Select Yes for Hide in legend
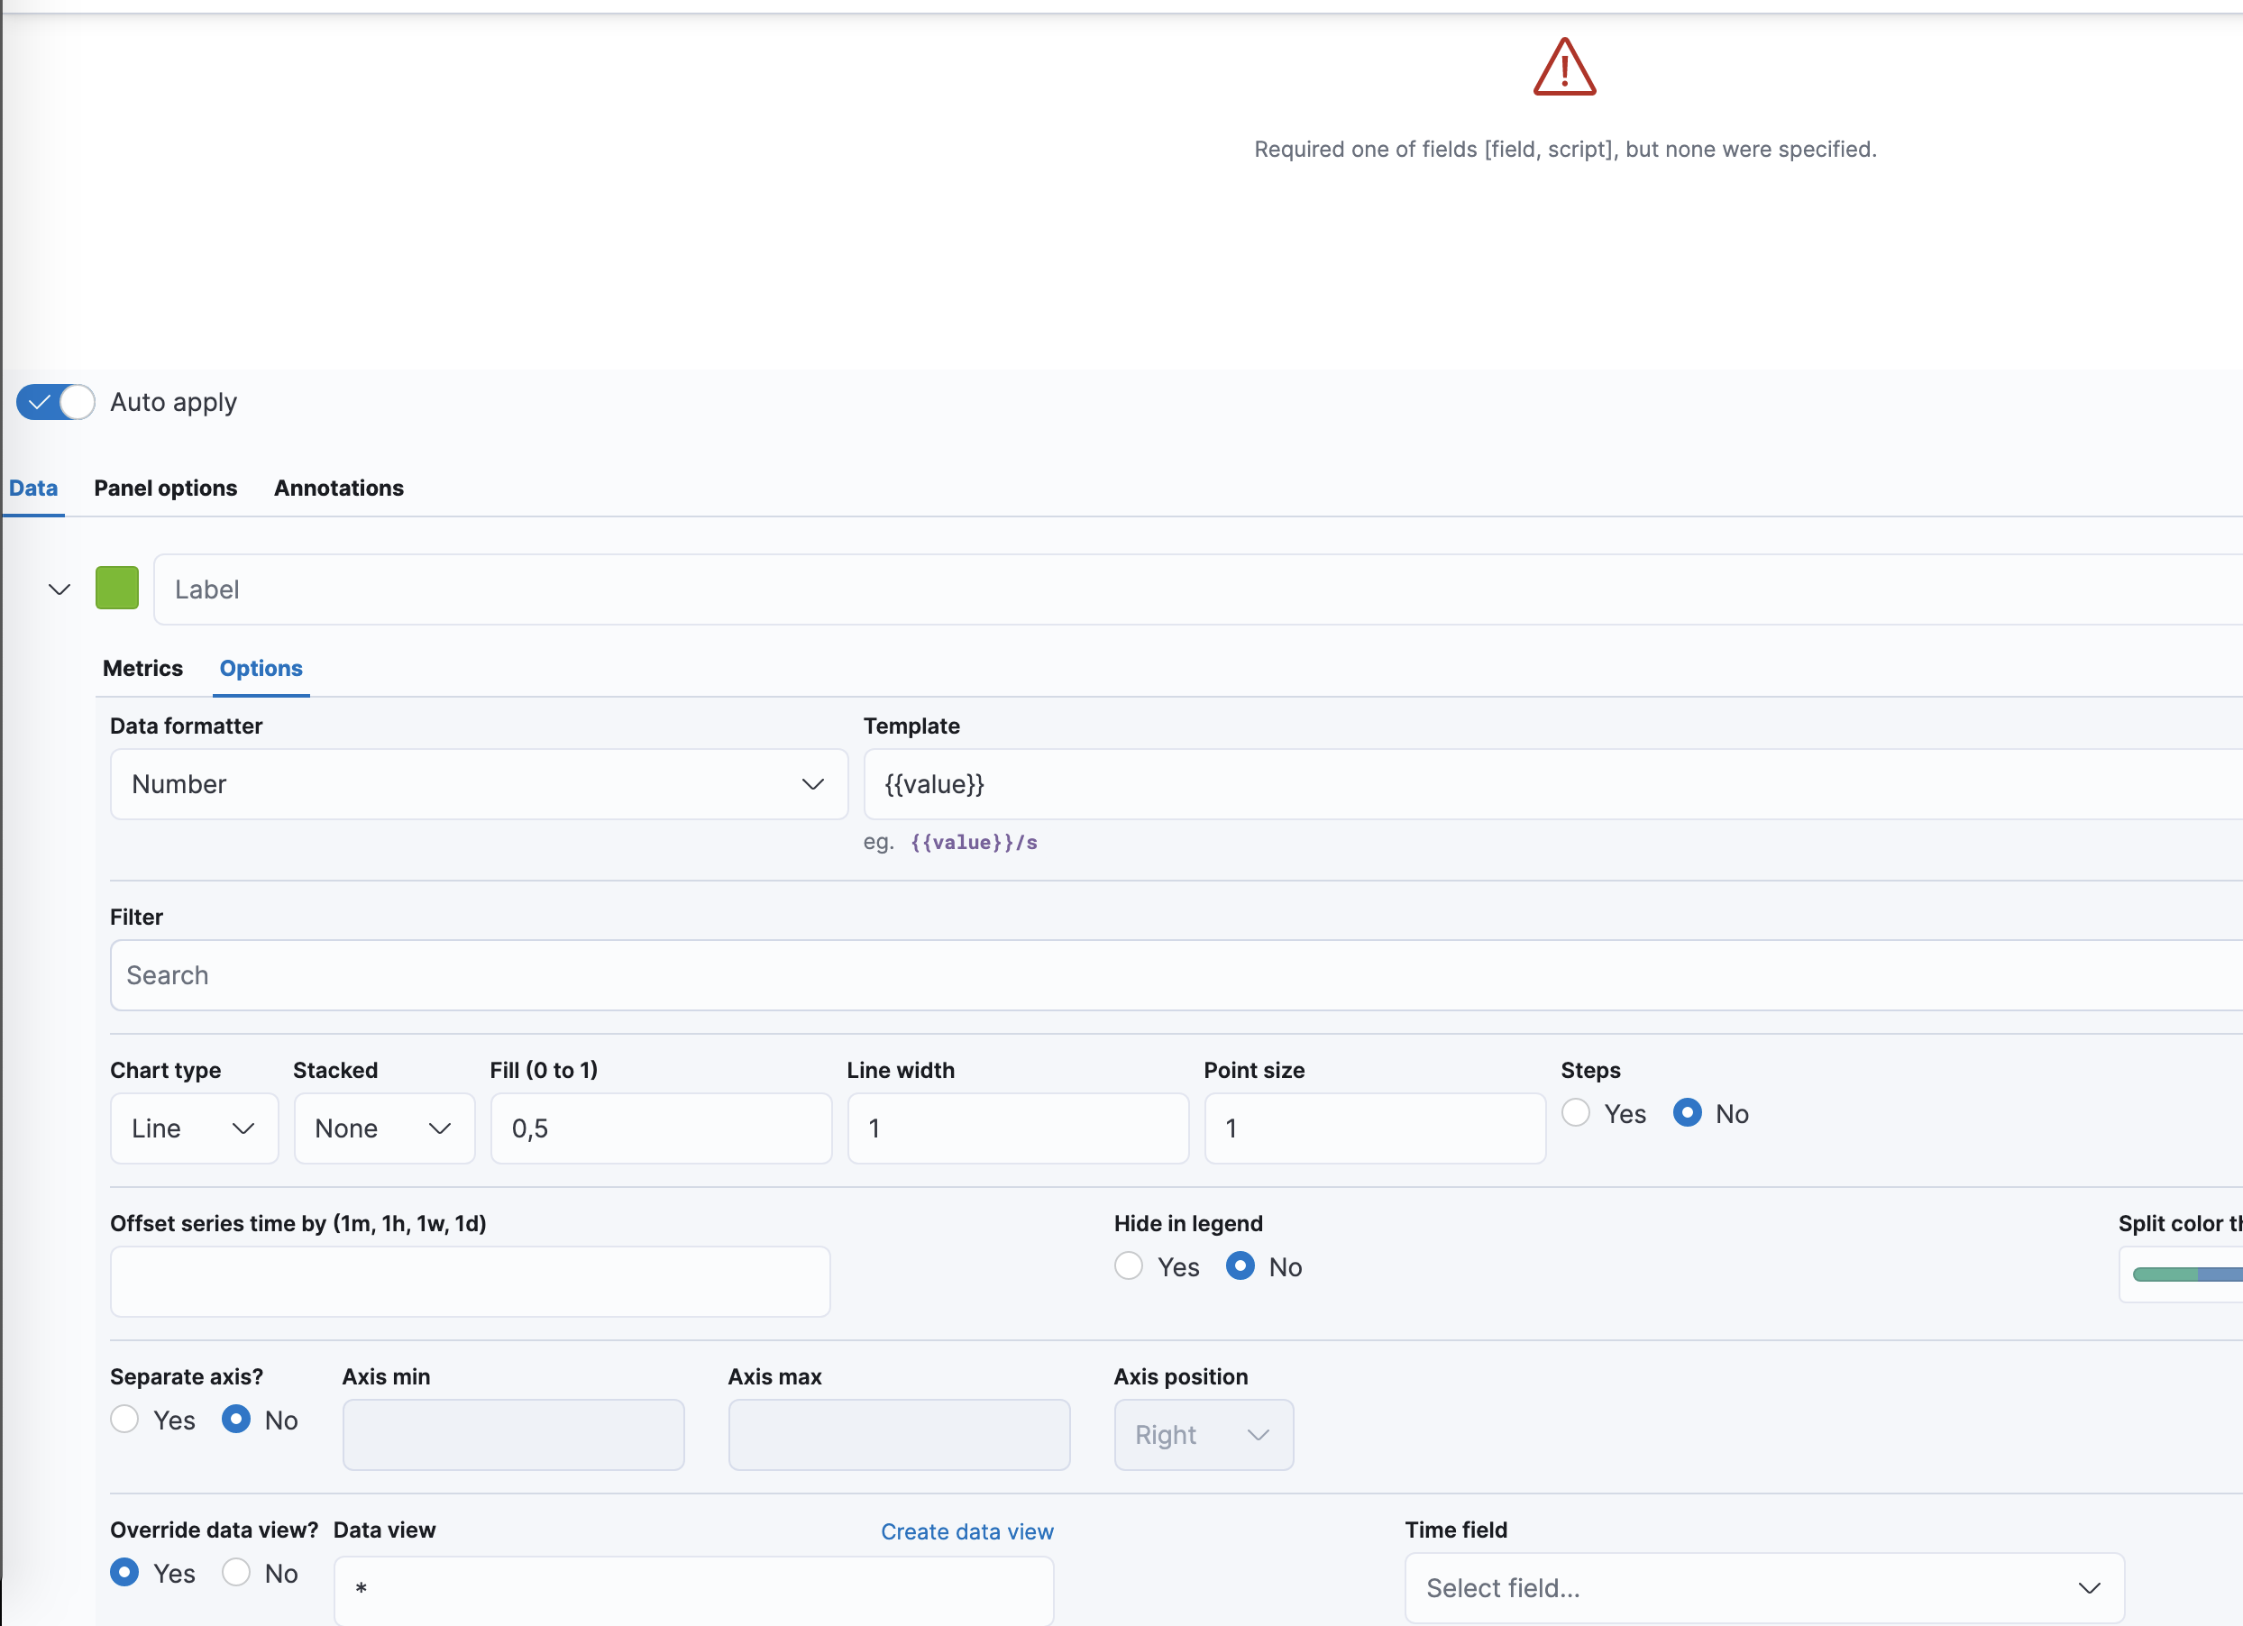Image resolution: width=2243 pixels, height=1626 pixels. 1129,1267
